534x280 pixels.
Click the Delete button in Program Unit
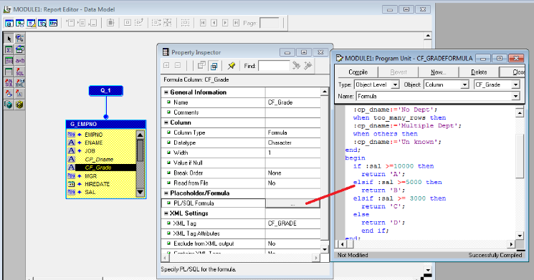479,72
